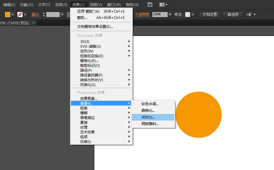
Task: Choose 裁剪标记(O) effect
Action: pyautogui.click(x=101, y=66)
